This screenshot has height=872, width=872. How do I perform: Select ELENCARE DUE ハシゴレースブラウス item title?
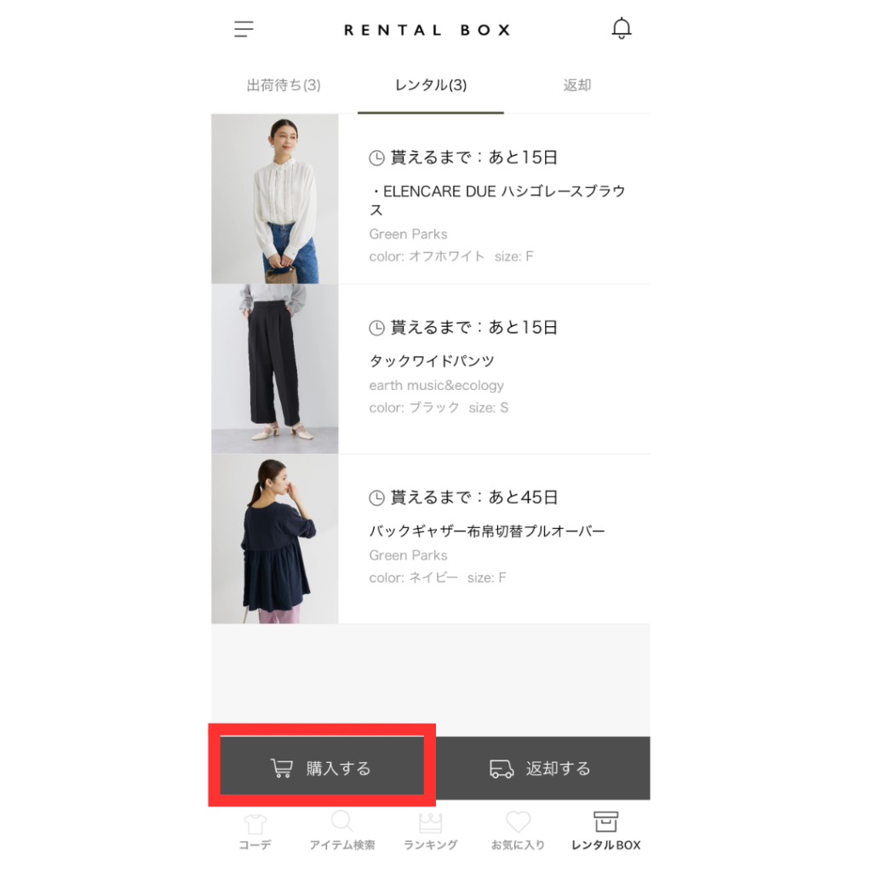(x=497, y=200)
